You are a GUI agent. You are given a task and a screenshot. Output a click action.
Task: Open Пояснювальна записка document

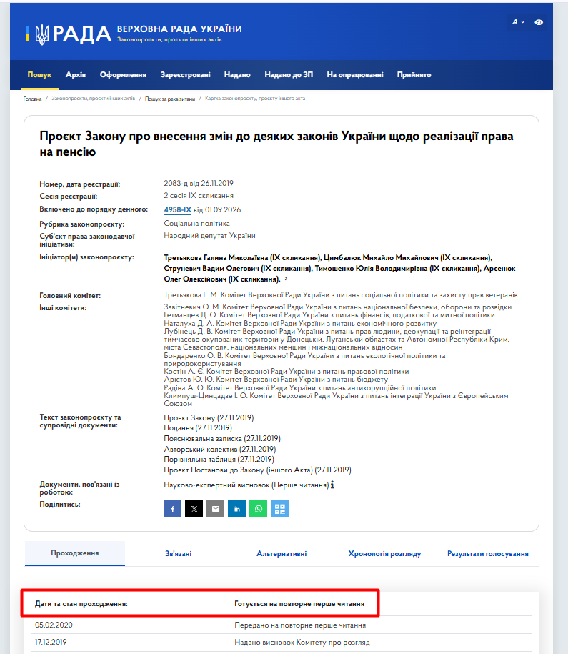tap(222, 438)
